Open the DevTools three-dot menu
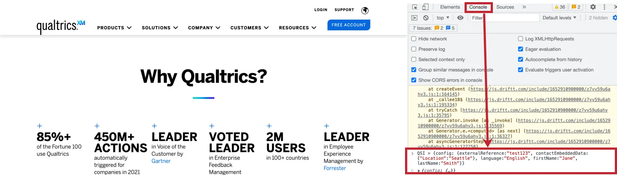The image size is (617, 175). coord(604,7)
